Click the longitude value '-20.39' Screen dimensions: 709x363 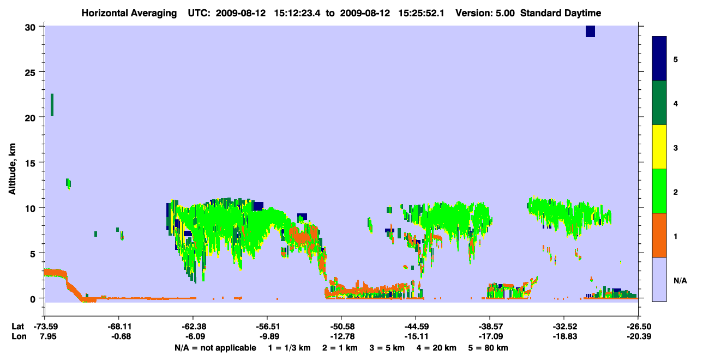tap(638, 337)
